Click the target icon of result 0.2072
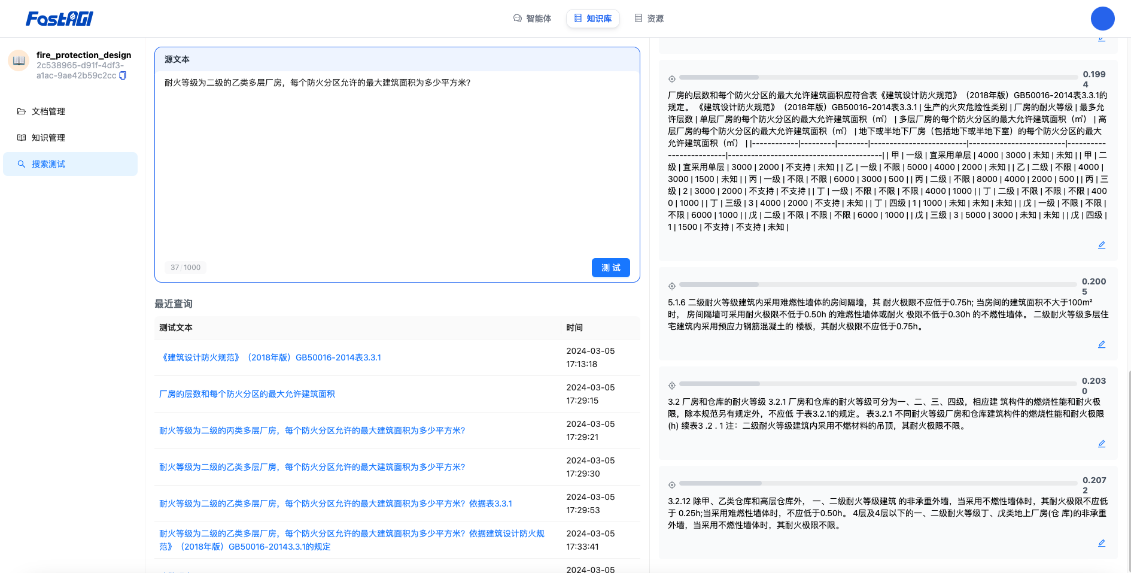 coord(672,485)
